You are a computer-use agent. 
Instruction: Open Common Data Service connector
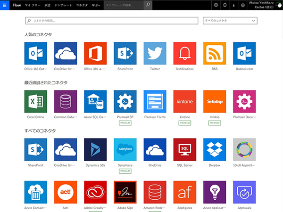click(x=66, y=101)
